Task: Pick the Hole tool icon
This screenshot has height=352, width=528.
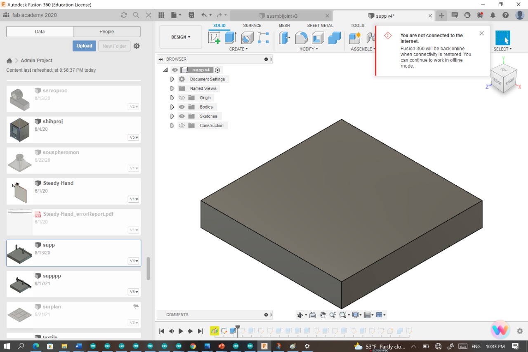Action: pyautogui.click(x=247, y=38)
